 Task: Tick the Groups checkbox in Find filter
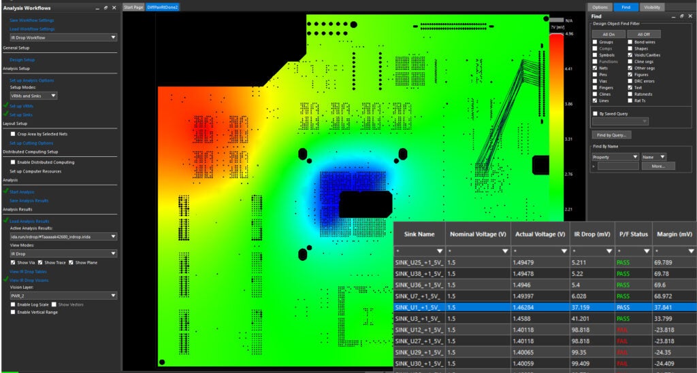pyautogui.click(x=595, y=42)
